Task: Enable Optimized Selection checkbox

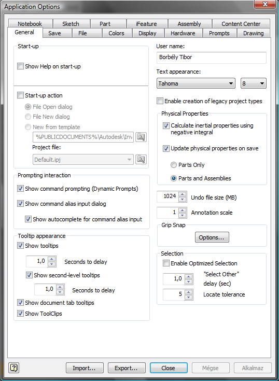Action: (x=166, y=263)
